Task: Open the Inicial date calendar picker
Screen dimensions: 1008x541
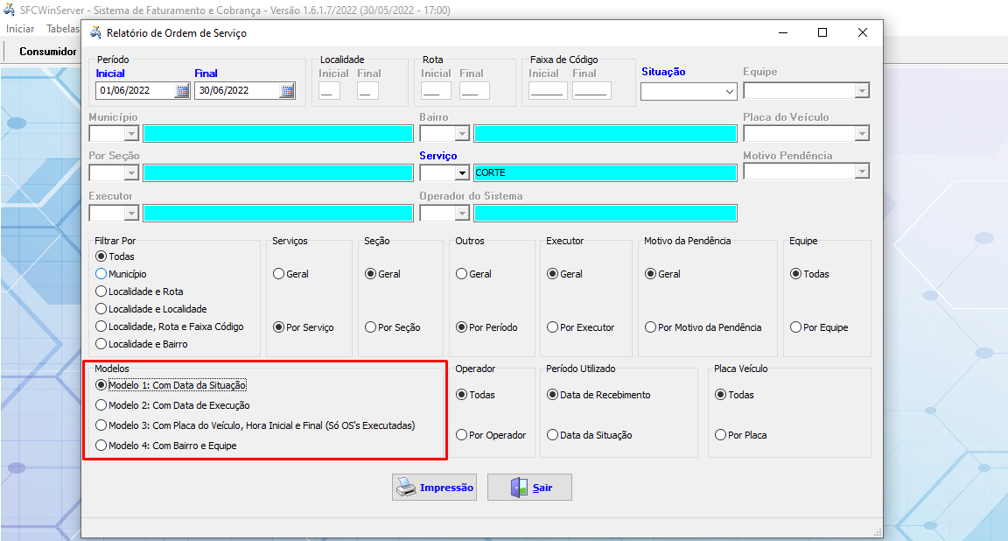Action: coord(182,90)
